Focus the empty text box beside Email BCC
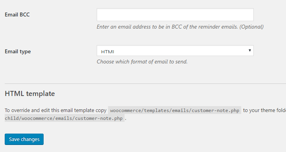This screenshot has height=152, width=286. (x=175, y=14)
